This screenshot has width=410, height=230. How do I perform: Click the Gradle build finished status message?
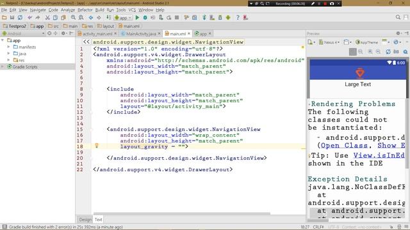point(65,227)
